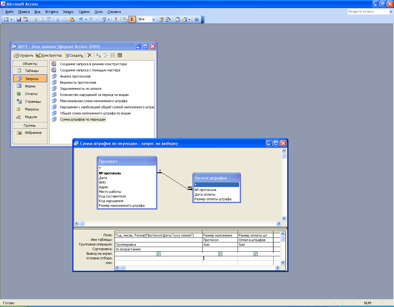Open the Сервис menu
Image resolution: width=394 pixels, height=307 pixels.
point(84,12)
